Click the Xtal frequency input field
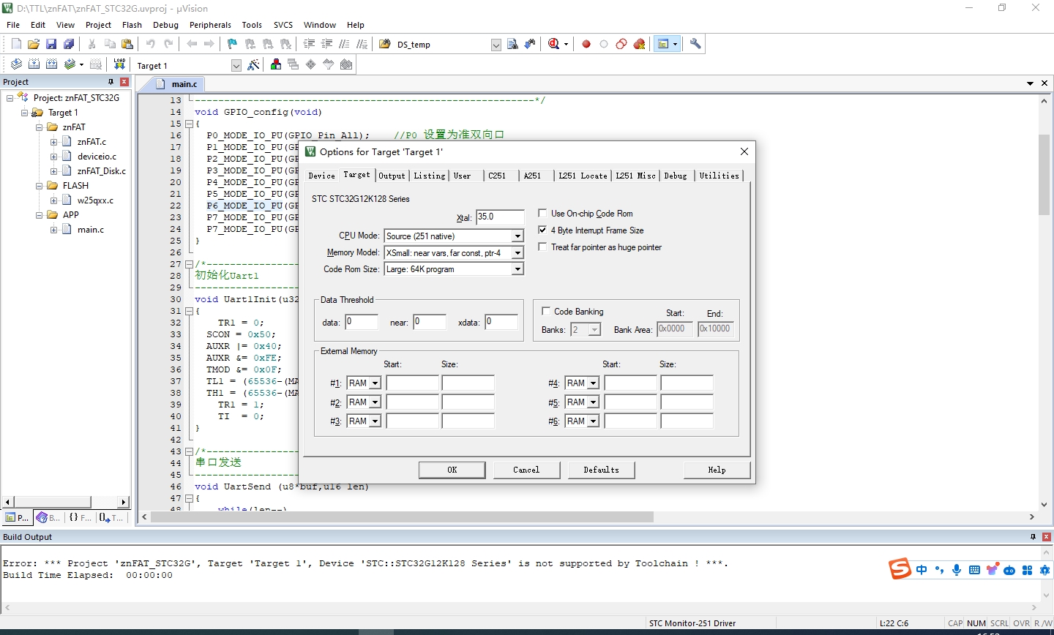Screen dimensions: 1054x635 500,217
